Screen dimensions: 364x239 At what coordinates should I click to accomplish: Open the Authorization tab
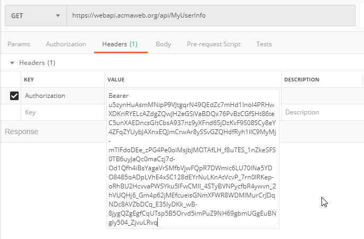point(66,44)
